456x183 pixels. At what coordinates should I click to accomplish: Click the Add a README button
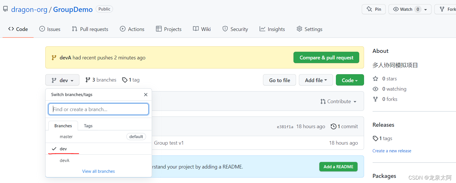[x=338, y=167]
